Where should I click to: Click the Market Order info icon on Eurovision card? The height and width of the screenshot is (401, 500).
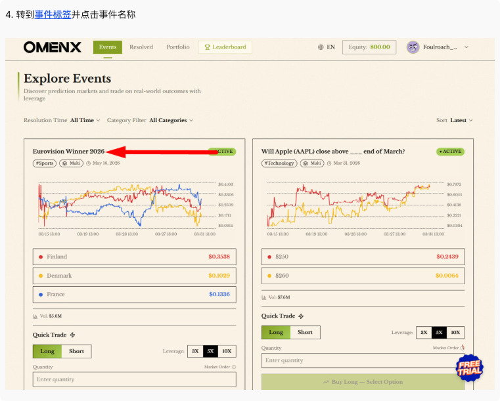[x=234, y=367]
